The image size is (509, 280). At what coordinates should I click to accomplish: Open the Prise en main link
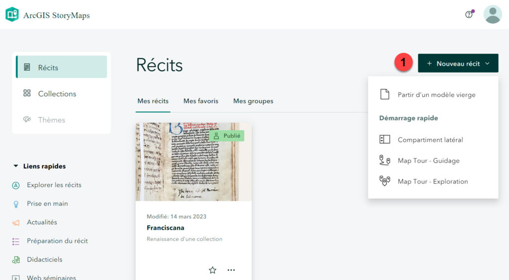pos(47,203)
